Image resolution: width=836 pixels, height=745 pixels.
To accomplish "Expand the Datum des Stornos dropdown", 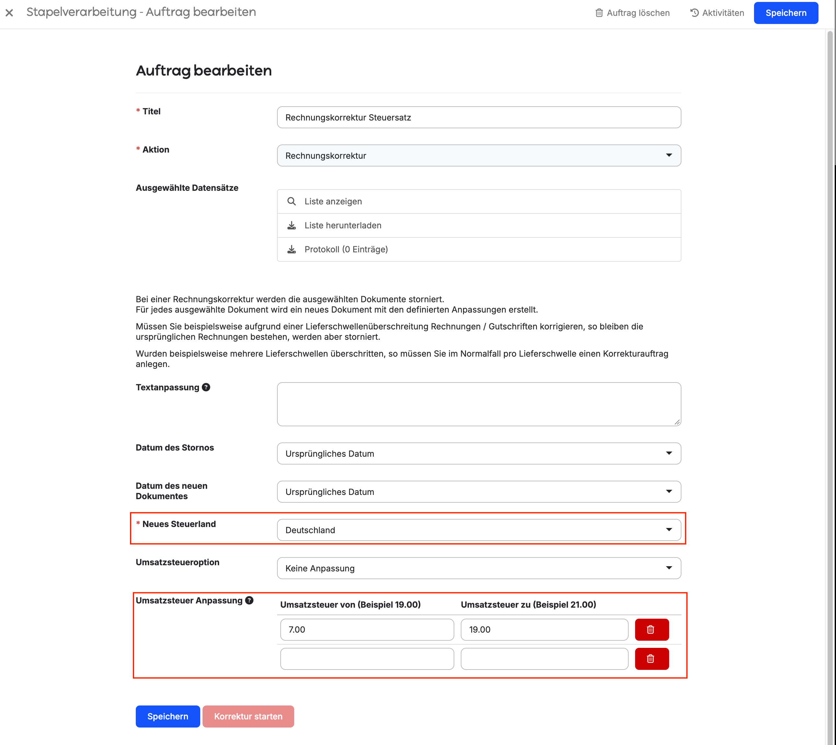I will tap(479, 453).
